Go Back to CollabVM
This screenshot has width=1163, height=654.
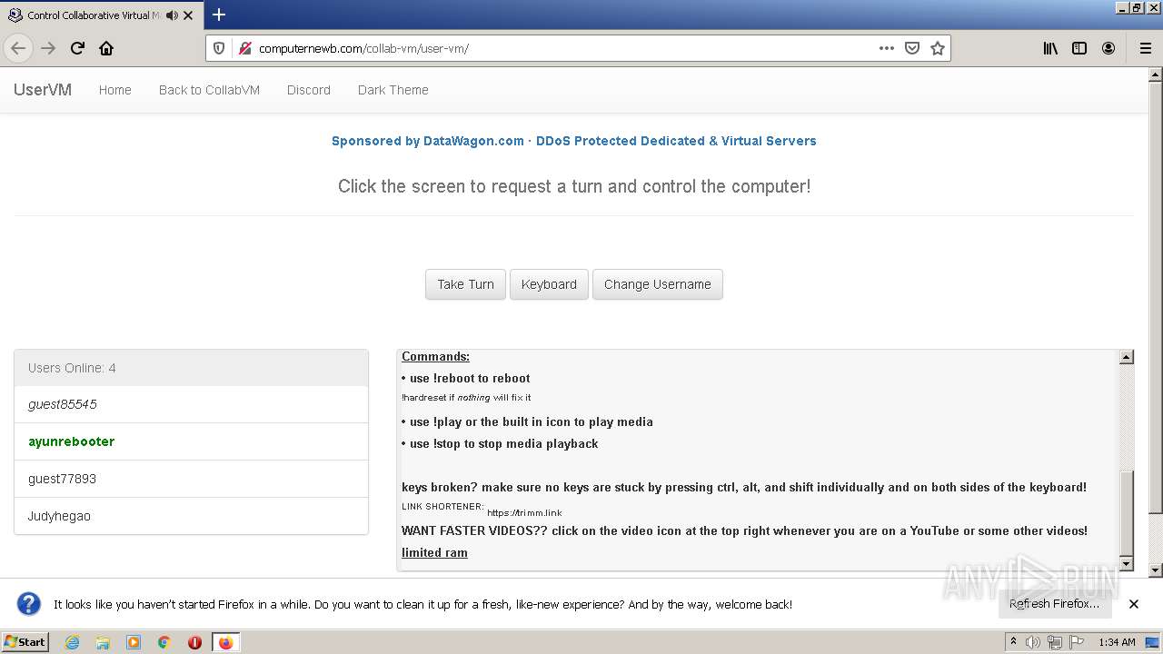click(209, 90)
